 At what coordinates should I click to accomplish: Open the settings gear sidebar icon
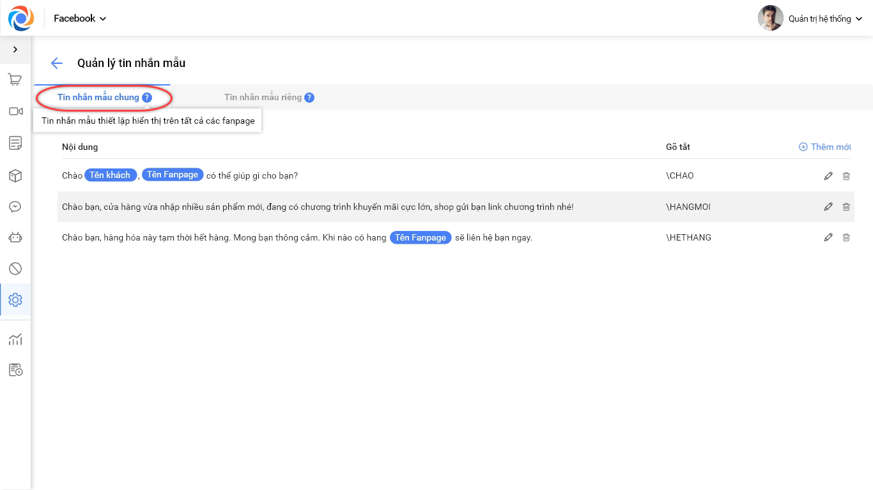pos(15,300)
